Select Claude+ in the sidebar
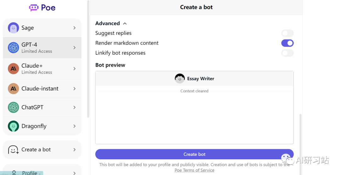The width and height of the screenshot is (340, 175). point(42,68)
